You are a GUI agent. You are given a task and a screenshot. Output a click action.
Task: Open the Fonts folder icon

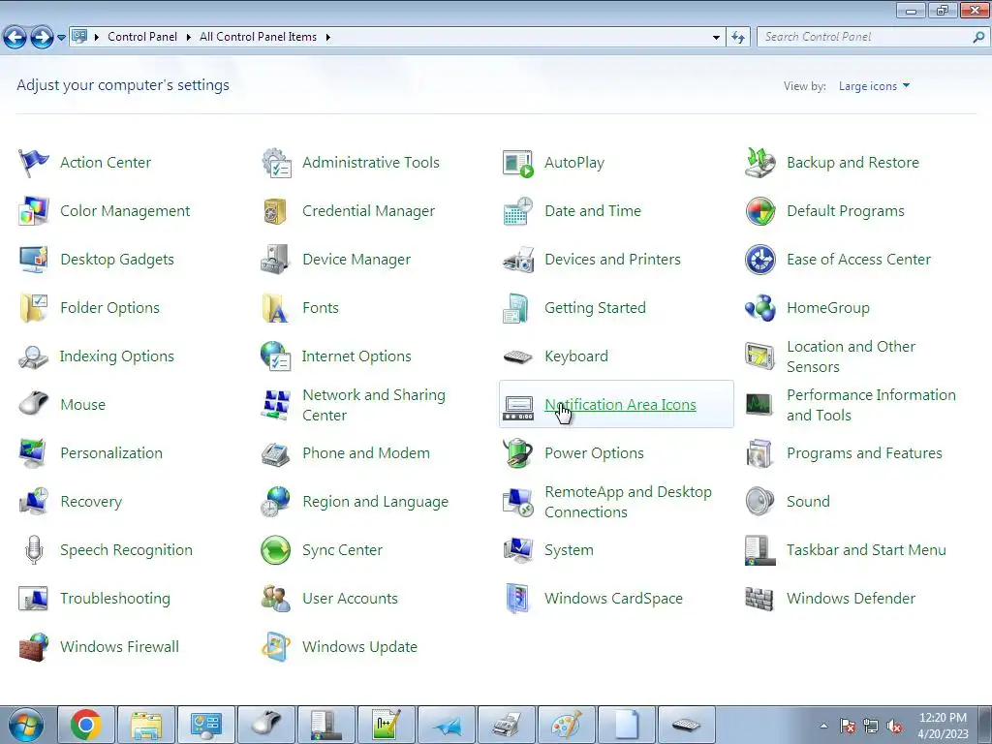[x=276, y=308]
